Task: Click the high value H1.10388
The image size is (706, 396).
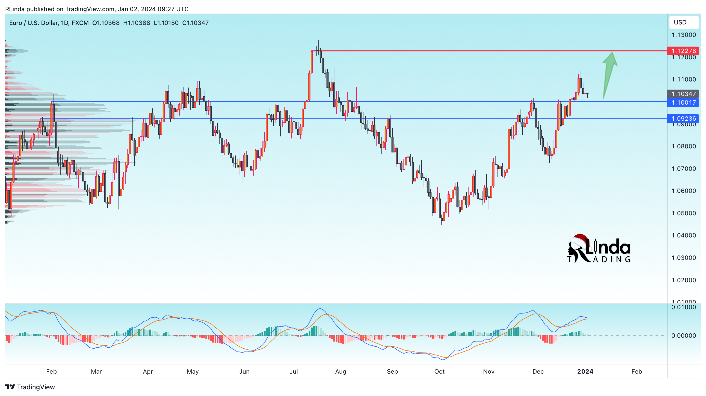Action: click(x=137, y=23)
